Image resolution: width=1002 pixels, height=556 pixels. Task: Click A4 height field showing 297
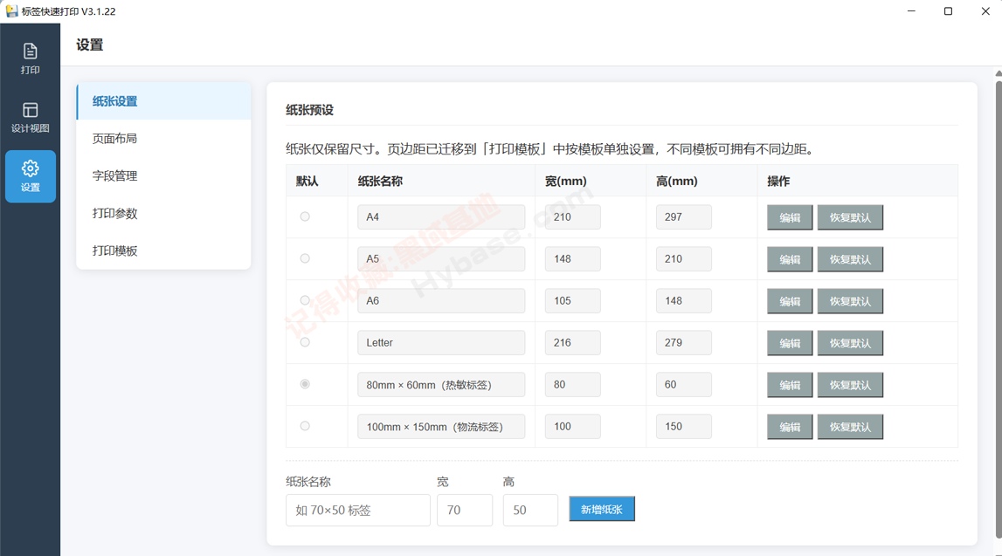click(x=684, y=217)
